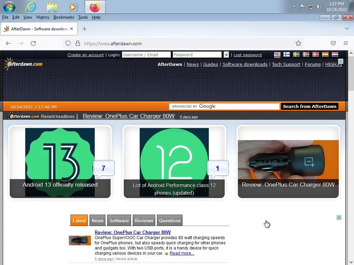Viewport: 354px width, 265px height.
Task: Switch site language to Norwegian flag
Action: [306, 55]
